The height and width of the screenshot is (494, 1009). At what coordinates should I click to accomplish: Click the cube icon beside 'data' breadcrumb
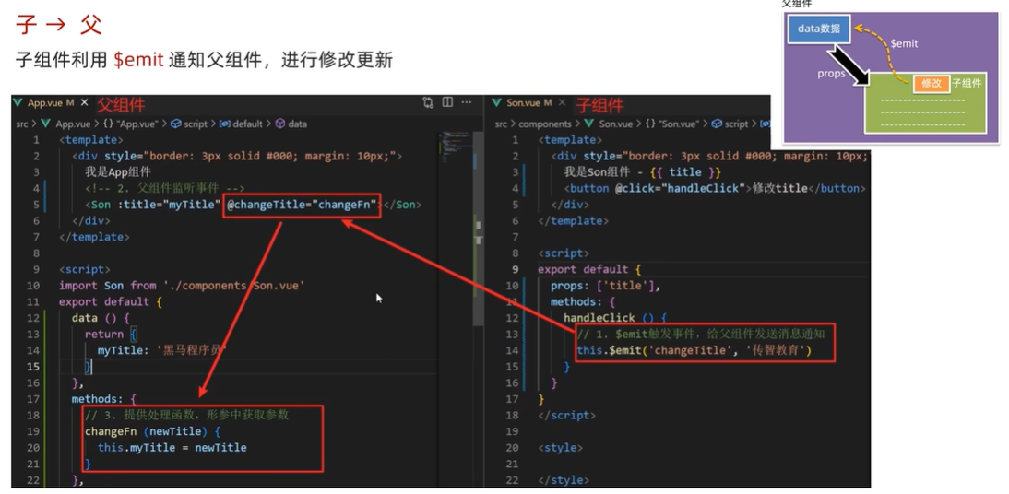click(x=280, y=123)
